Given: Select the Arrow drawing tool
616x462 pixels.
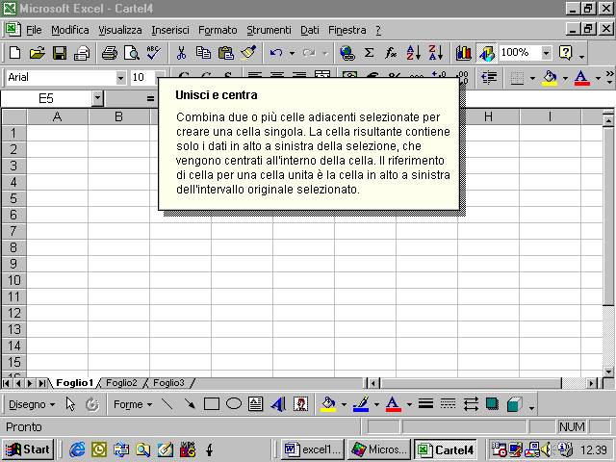Looking at the screenshot, I should click(190, 404).
